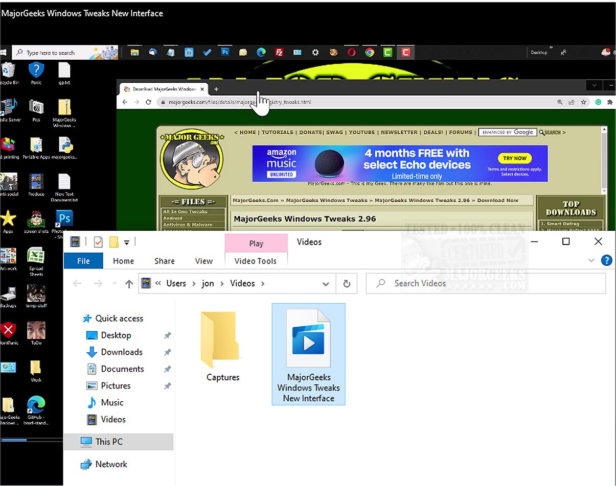Click jon in the address breadcrumb
This screenshot has width=616, height=486.
[208, 283]
